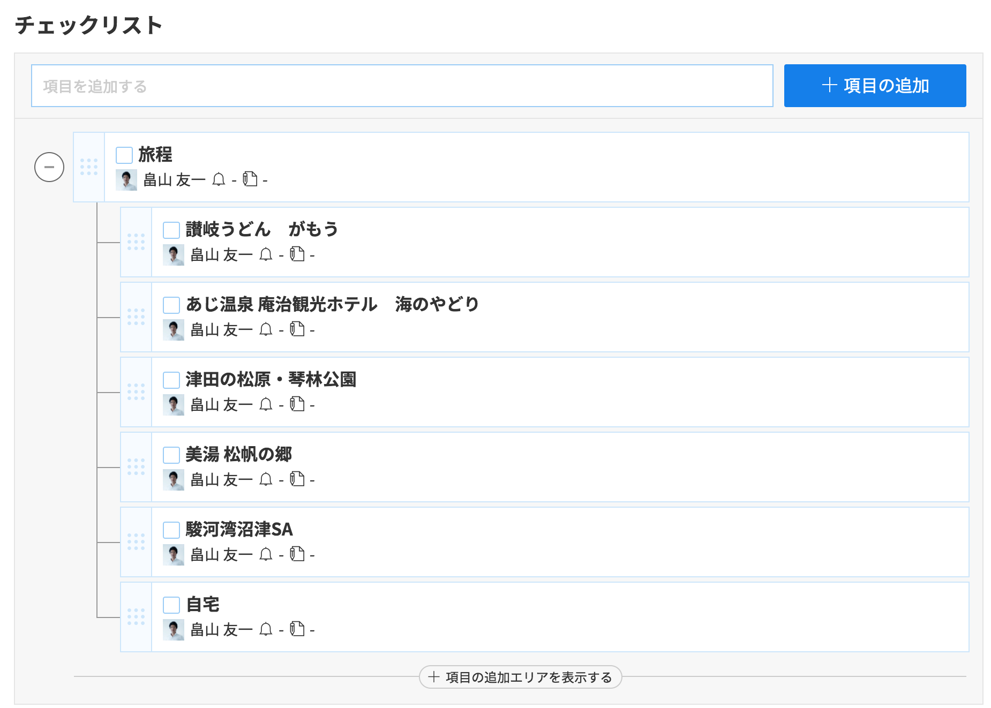Click the 項目の追加 button
Viewport: 991px width, 708px height.
point(875,86)
